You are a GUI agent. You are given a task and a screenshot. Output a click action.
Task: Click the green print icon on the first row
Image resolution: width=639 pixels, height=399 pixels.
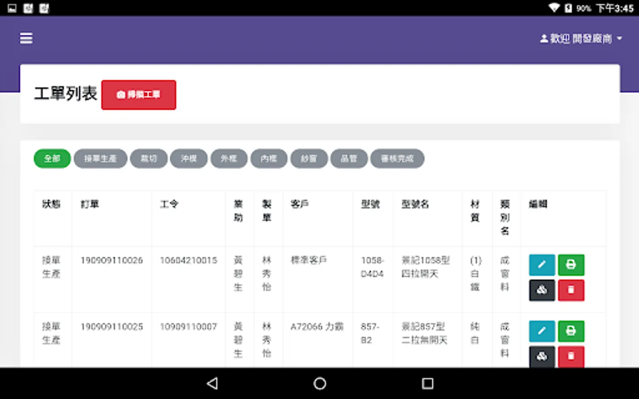tap(571, 265)
